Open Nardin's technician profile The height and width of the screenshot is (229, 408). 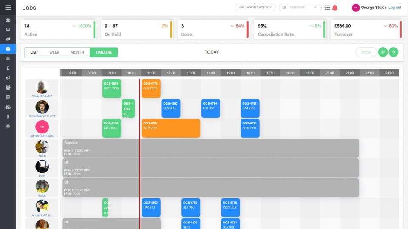[x=42, y=188]
